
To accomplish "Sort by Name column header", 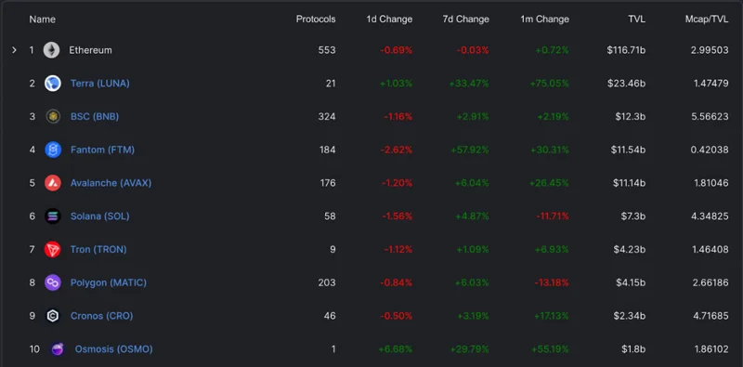I will pos(42,20).
